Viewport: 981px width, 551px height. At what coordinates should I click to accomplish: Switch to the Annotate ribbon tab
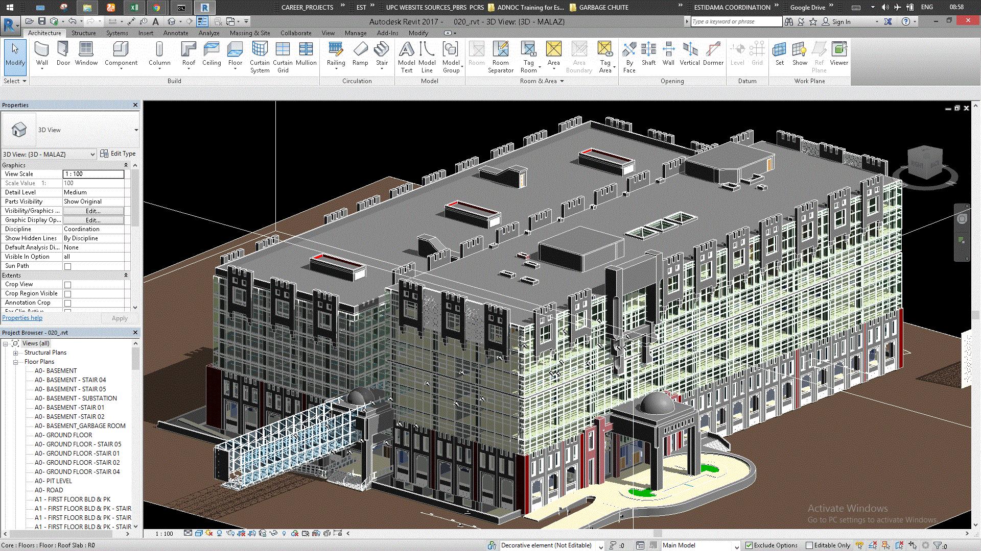point(176,33)
